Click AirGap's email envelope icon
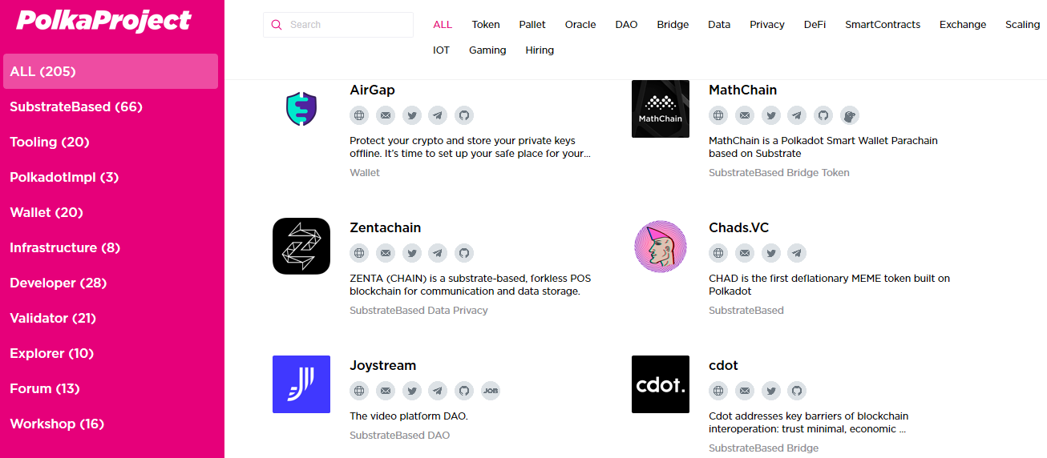The height and width of the screenshot is (458, 1047). point(386,115)
